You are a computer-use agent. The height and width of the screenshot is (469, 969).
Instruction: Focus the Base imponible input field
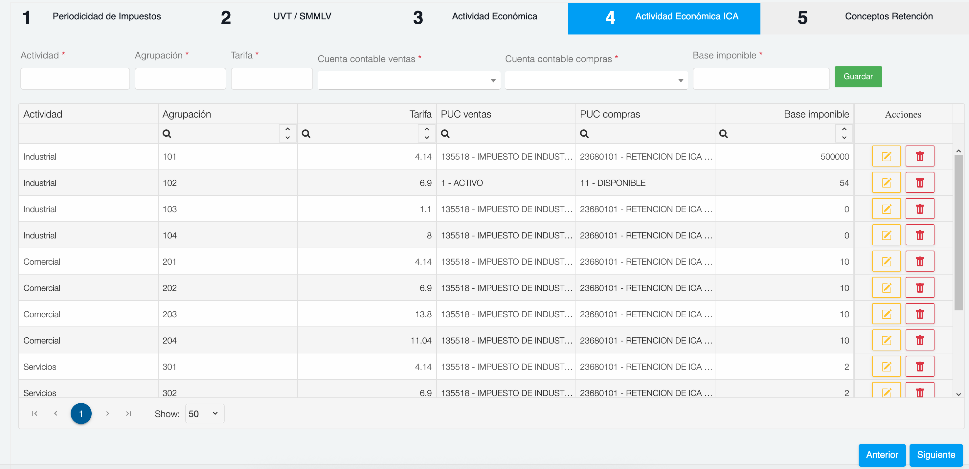click(761, 78)
